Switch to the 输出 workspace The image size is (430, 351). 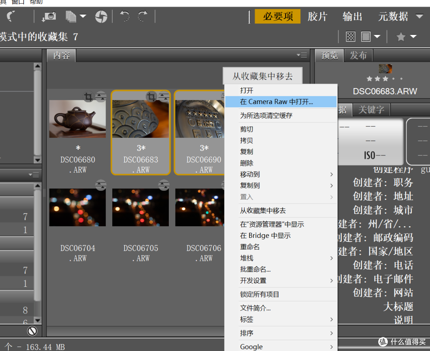click(352, 16)
